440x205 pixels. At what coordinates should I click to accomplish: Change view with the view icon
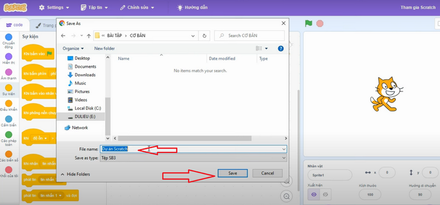[258, 48]
